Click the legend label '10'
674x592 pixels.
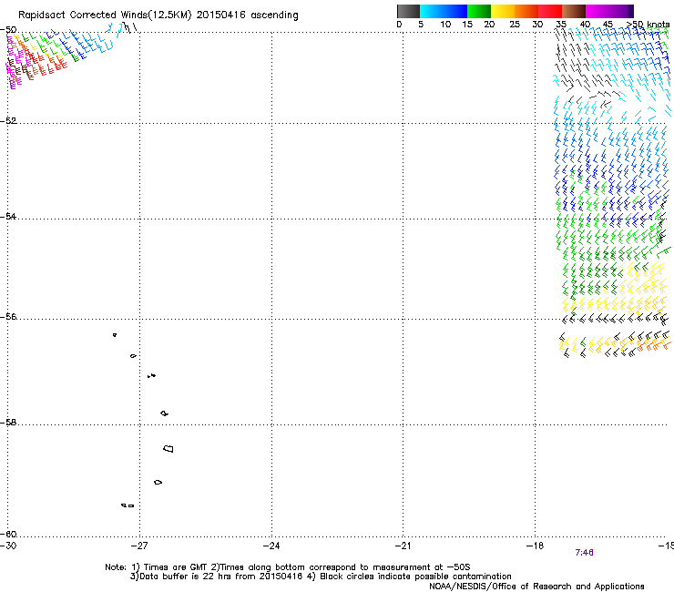point(445,25)
